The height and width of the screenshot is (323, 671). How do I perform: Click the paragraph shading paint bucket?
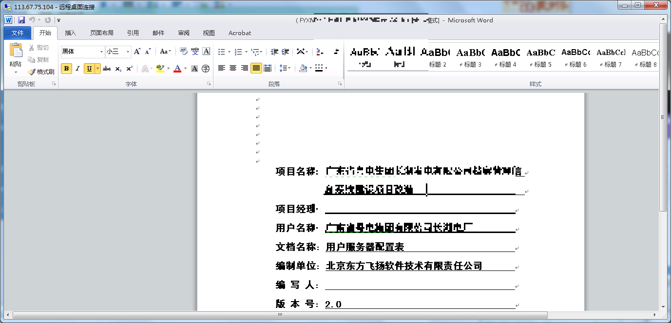coord(303,68)
